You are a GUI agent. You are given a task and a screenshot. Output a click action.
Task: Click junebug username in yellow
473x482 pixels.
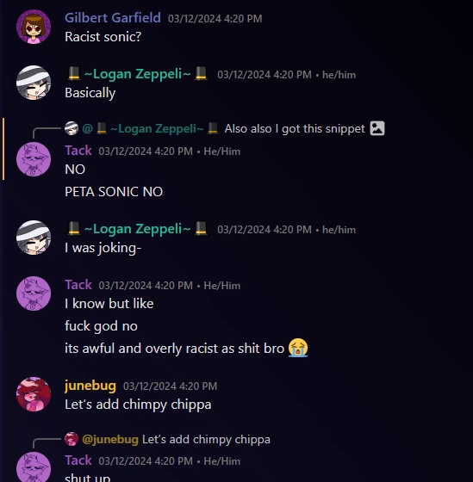point(90,386)
